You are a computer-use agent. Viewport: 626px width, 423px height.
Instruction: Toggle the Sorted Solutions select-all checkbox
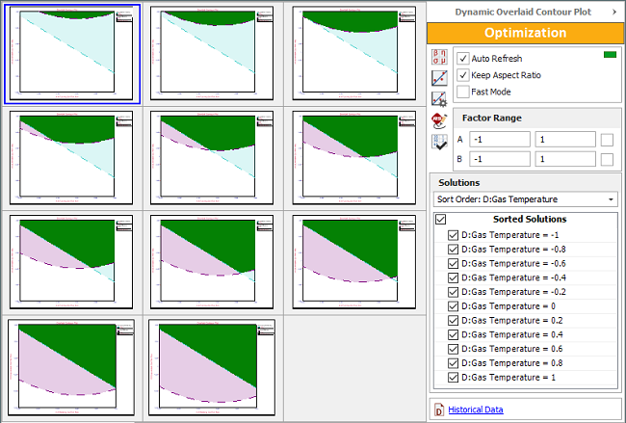coord(441,220)
